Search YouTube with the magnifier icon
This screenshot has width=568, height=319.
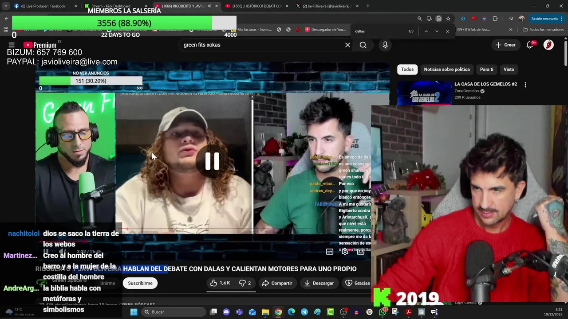(x=363, y=45)
